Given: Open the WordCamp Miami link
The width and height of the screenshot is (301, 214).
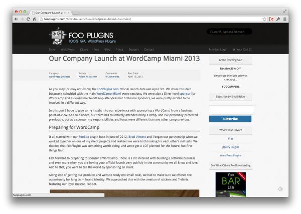Looking at the screenshot, I should [109, 94].
